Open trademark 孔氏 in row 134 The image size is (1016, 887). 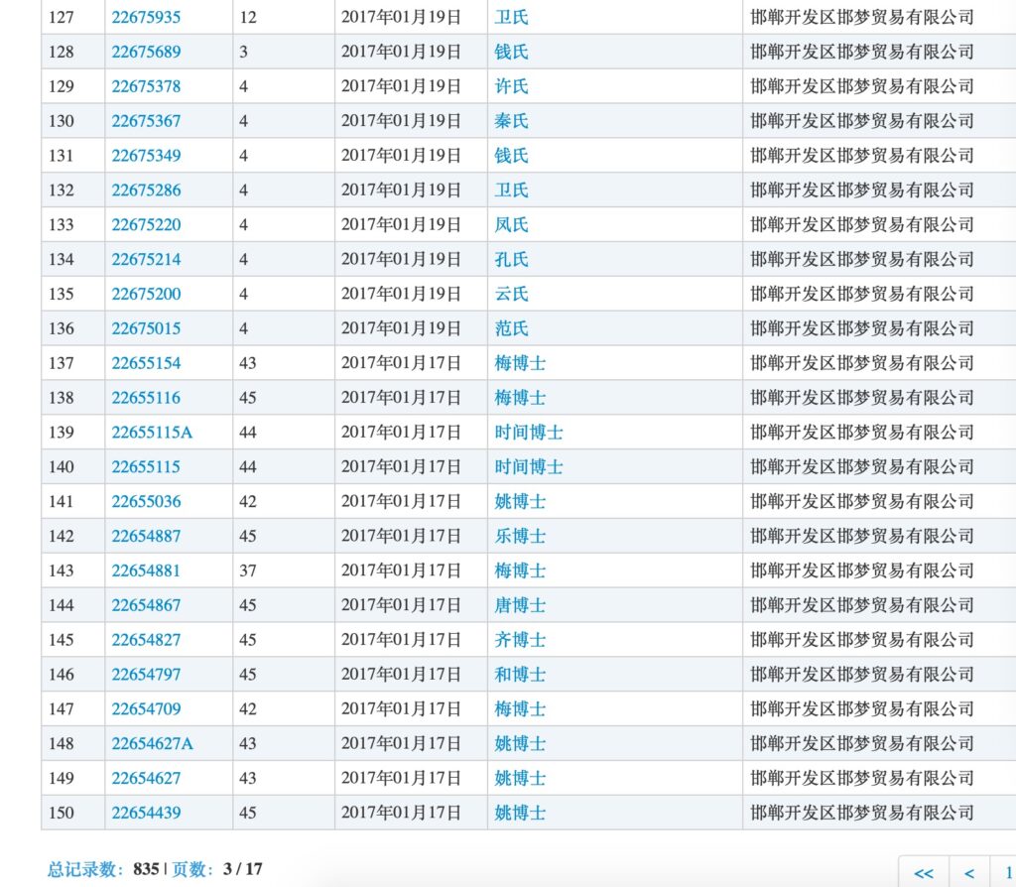click(x=511, y=259)
